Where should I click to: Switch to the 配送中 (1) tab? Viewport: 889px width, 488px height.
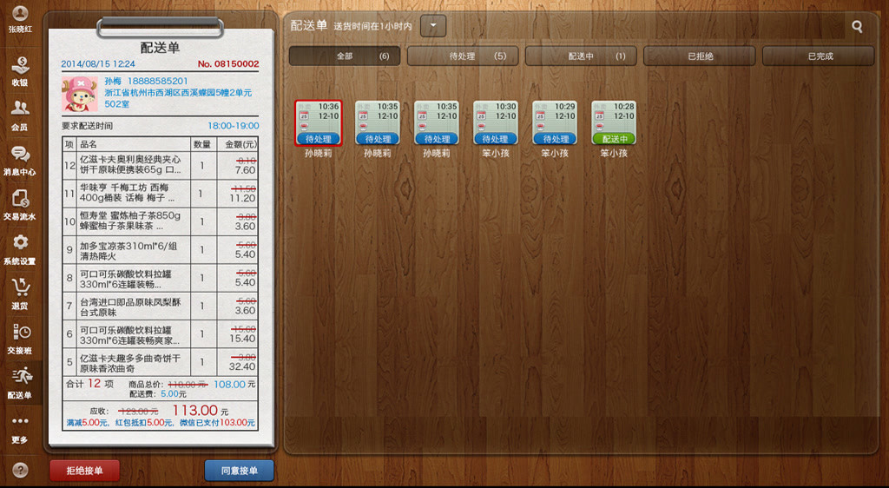pos(581,56)
